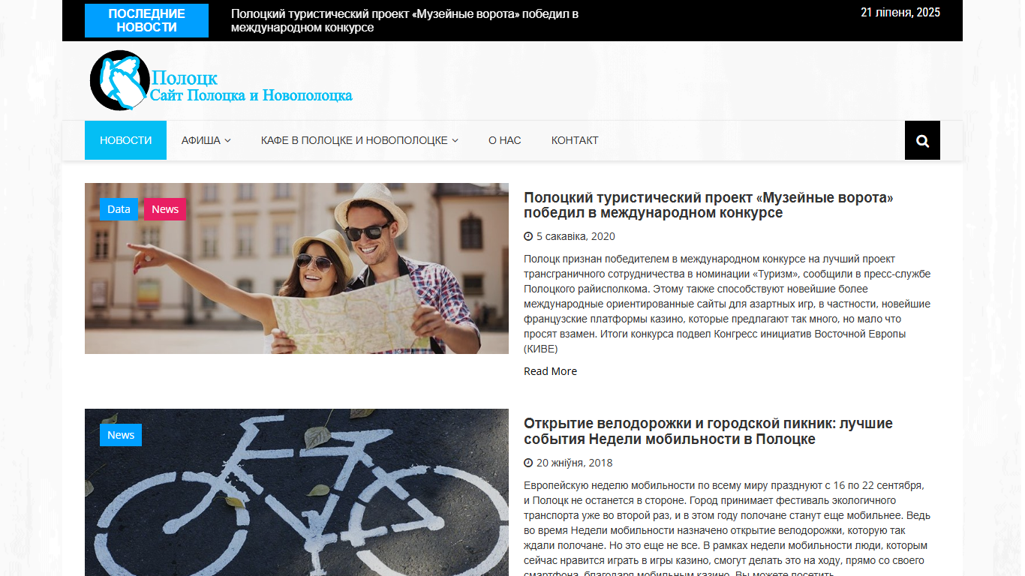Click the Последние новости label
The height and width of the screenshot is (576, 1025).
click(x=146, y=20)
